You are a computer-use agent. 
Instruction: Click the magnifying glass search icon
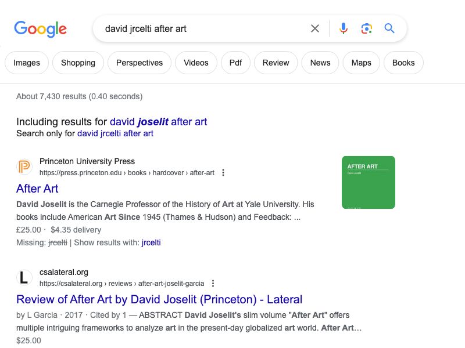click(389, 28)
